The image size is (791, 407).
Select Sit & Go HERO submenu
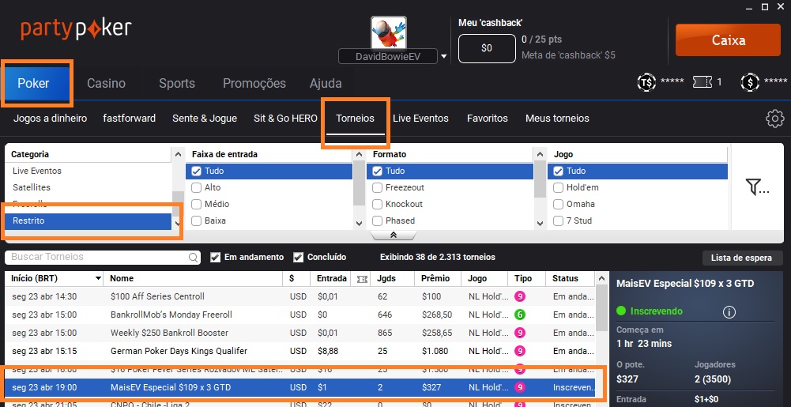coord(285,119)
